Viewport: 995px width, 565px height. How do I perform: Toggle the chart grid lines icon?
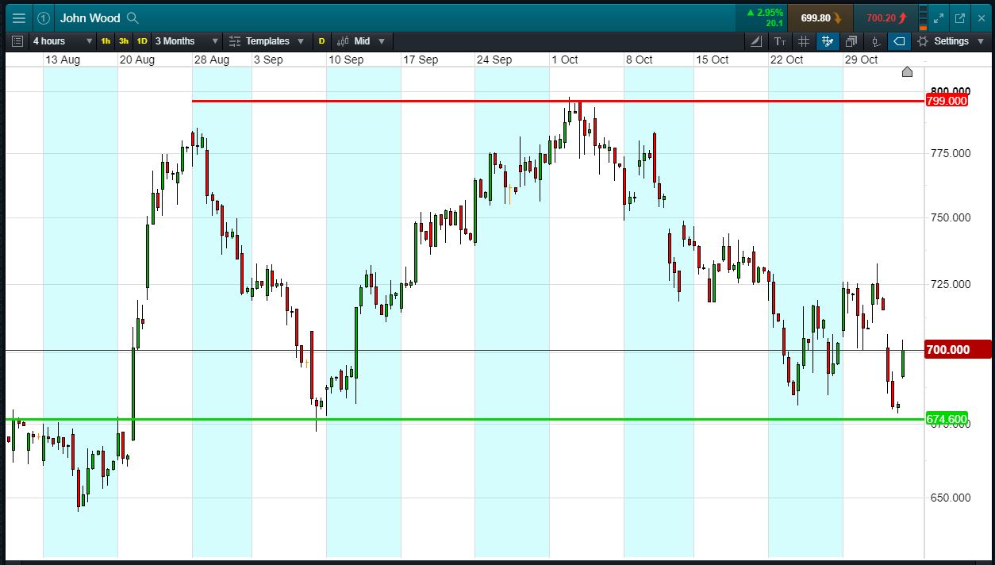(x=804, y=41)
